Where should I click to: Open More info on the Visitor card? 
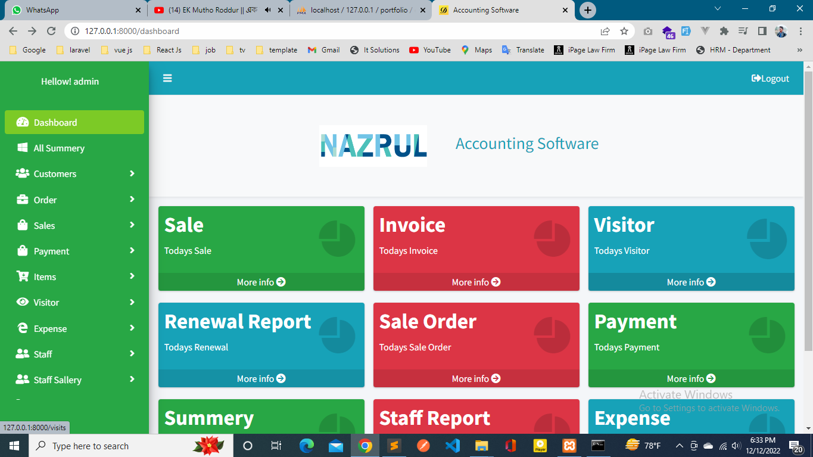pos(691,282)
